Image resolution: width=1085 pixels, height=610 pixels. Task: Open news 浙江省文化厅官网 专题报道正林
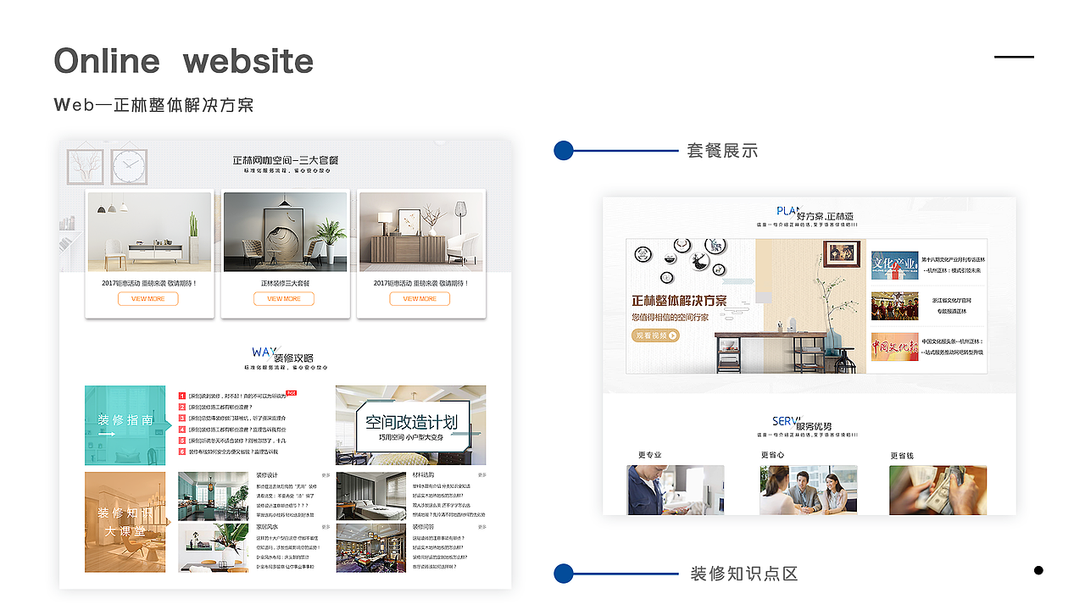click(952, 306)
